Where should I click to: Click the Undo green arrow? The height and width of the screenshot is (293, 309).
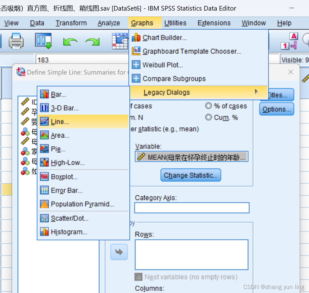coord(70,42)
